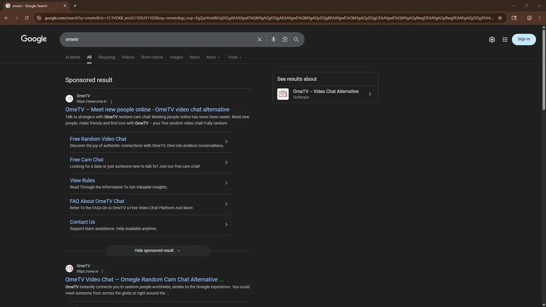Open Free Random Video Chat chevron
Screen dimensions: 546x307
(226, 142)
